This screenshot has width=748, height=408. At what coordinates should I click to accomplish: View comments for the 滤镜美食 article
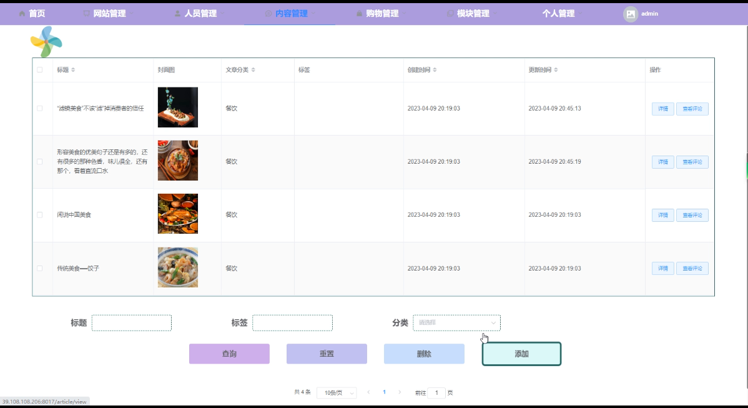click(692, 109)
